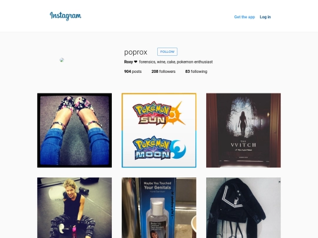Viewport: 318px width, 238px height.
Task: Open the 208 followers list
Action: 164,72
